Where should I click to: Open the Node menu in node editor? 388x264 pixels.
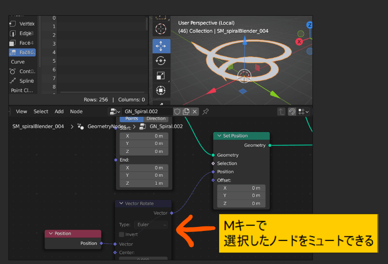76,111
